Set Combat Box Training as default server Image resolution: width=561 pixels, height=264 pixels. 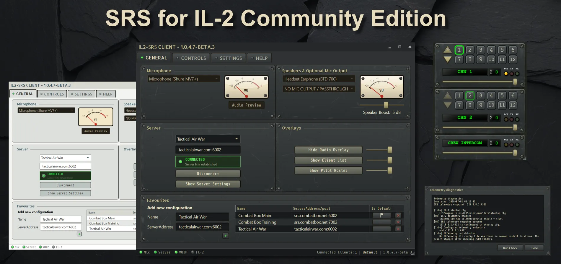point(381,222)
